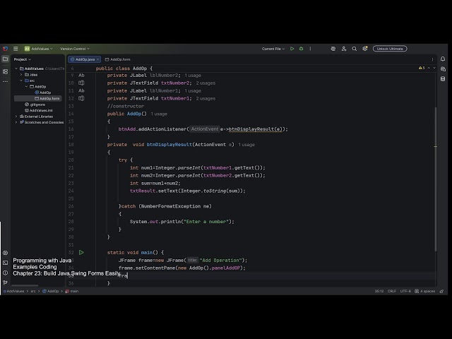Viewport: 452px width, 339px height.
Task: Click the yellow warning stripe marker
Action: click(x=435, y=146)
